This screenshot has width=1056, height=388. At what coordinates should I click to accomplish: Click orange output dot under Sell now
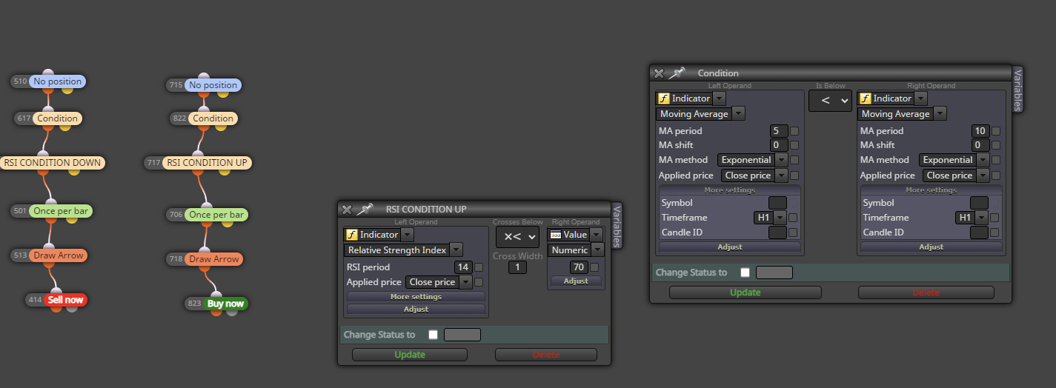tap(56, 308)
